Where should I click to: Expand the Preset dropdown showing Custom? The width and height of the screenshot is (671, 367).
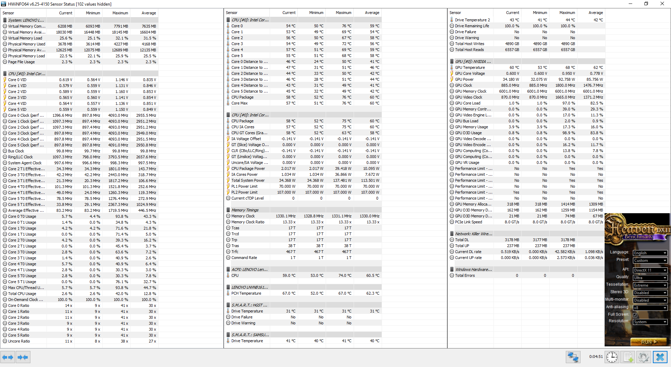pyautogui.click(x=650, y=260)
